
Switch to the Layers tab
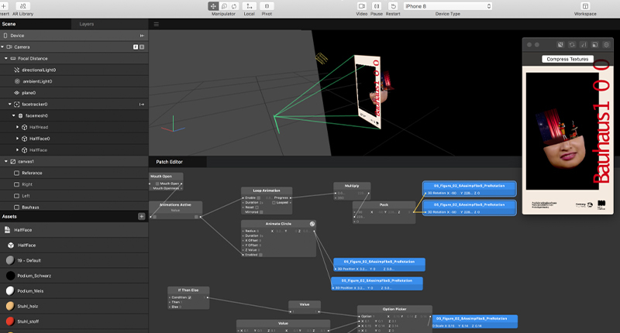click(x=87, y=24)
